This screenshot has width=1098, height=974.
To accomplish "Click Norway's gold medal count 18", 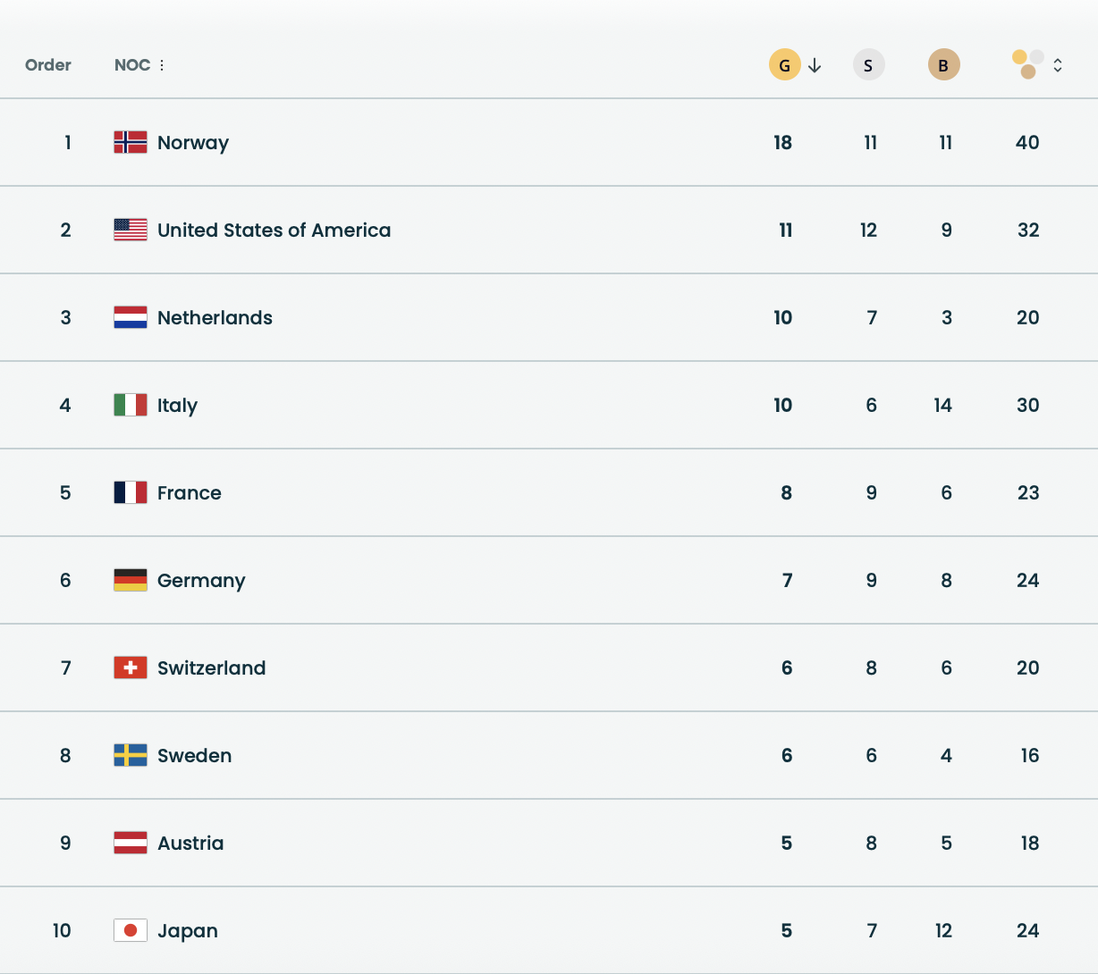I will pos(782,142).
